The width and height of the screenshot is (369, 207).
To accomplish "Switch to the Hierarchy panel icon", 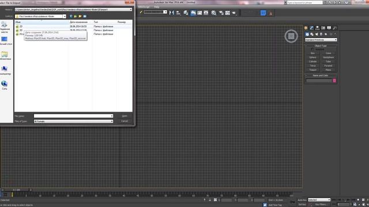I will 318,28.
